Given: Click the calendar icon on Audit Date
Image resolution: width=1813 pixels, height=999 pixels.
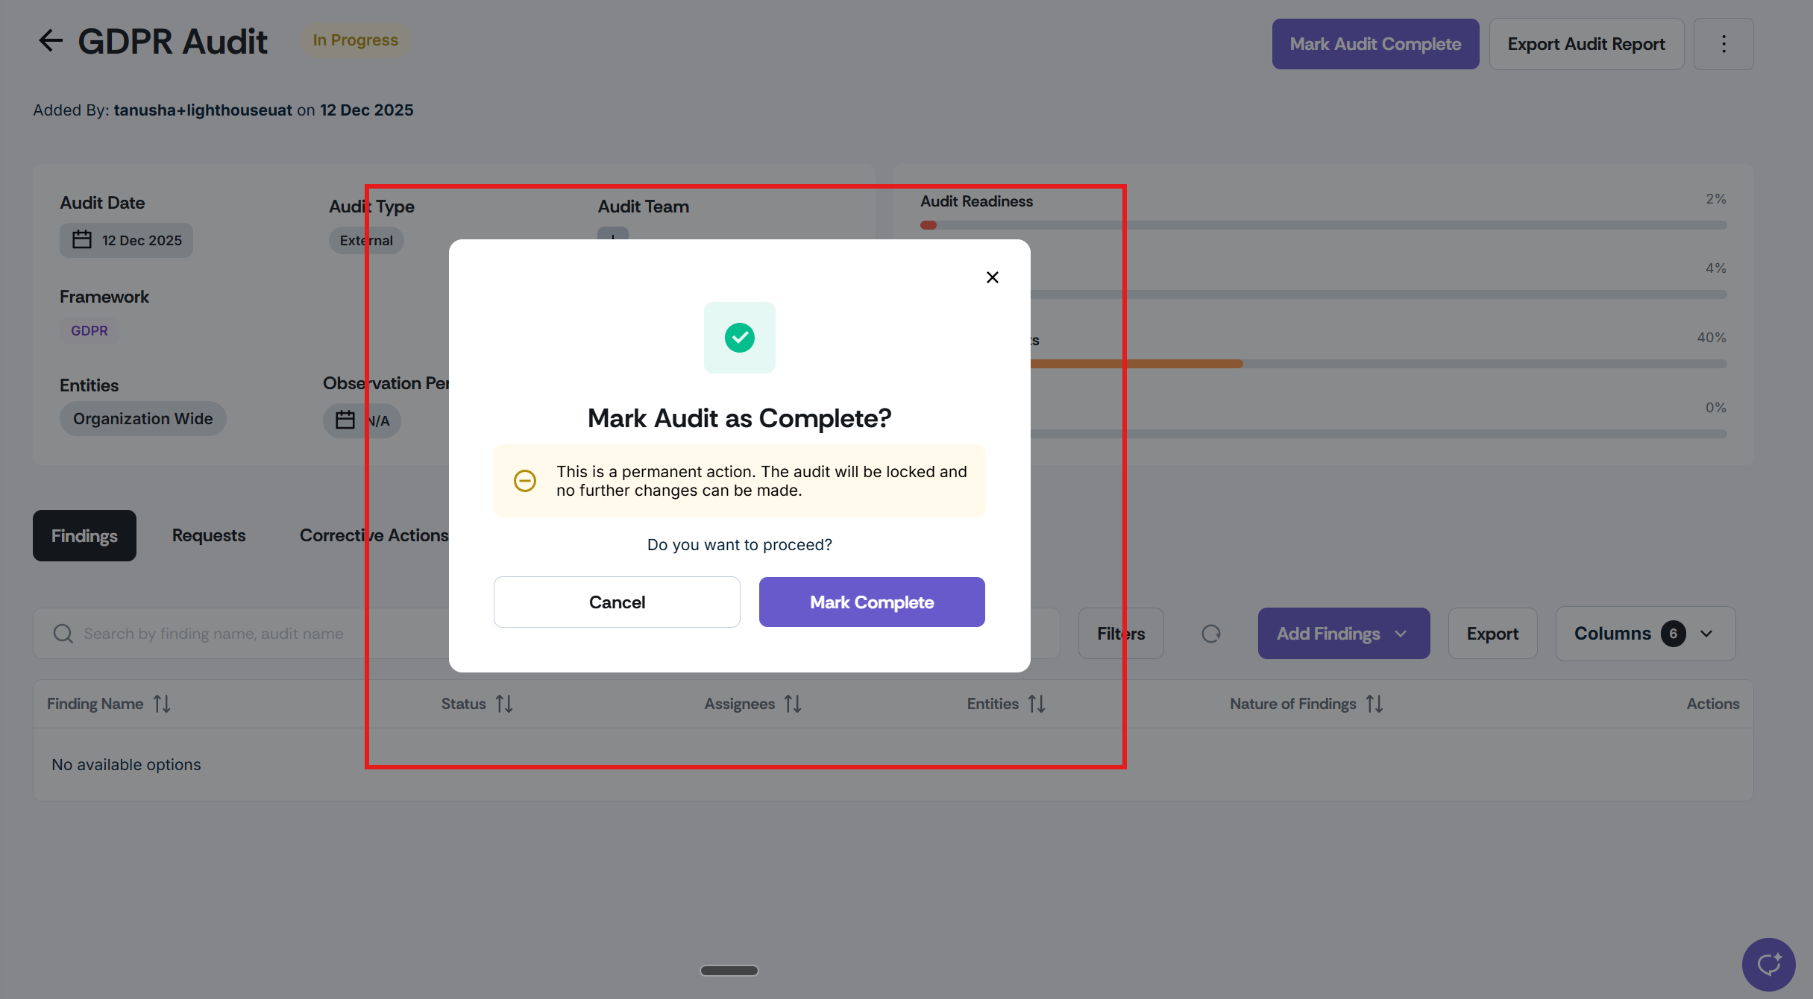Looking at the screenshot, I should pos(82,240).
